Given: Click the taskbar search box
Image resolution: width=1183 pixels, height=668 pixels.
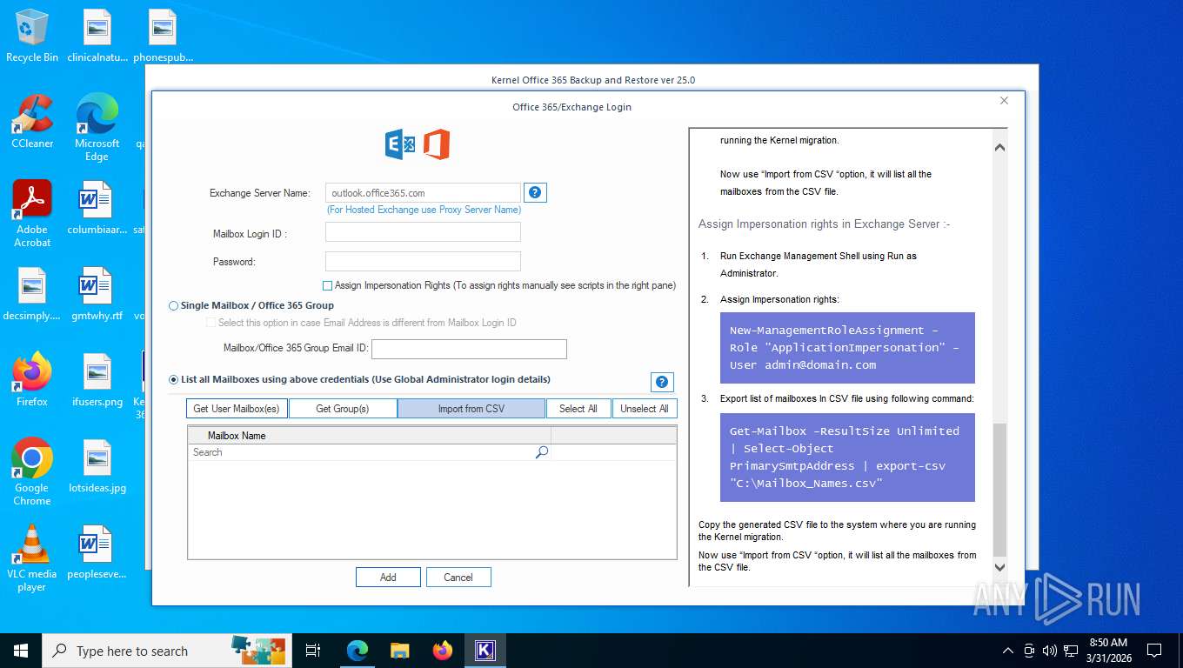Looking at the screenshot, I should [x=165, y=651].
